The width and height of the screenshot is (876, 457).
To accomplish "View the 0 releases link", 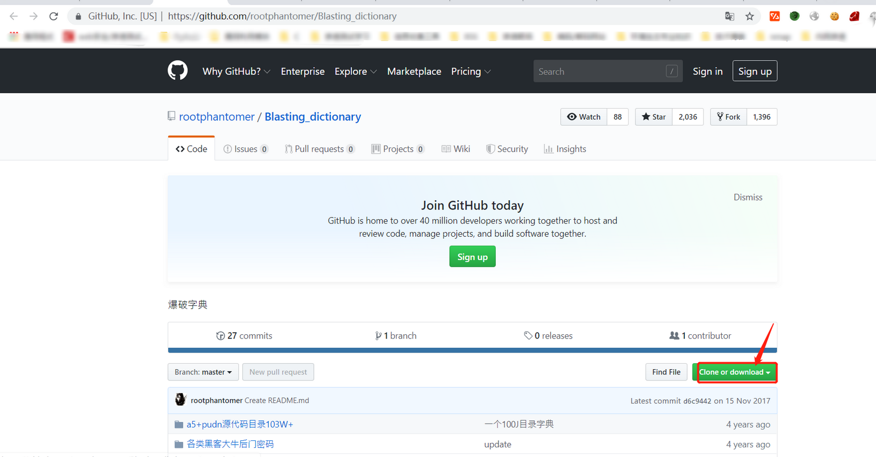I will point(548,335).
